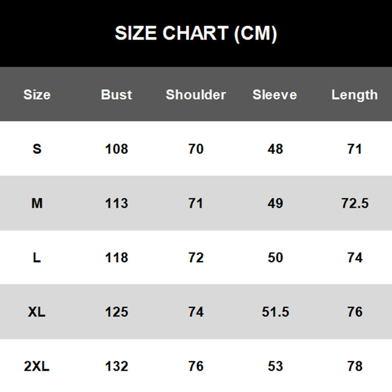Click the Size column header
This screenshot has width=392, height=392.
[37, 95]
